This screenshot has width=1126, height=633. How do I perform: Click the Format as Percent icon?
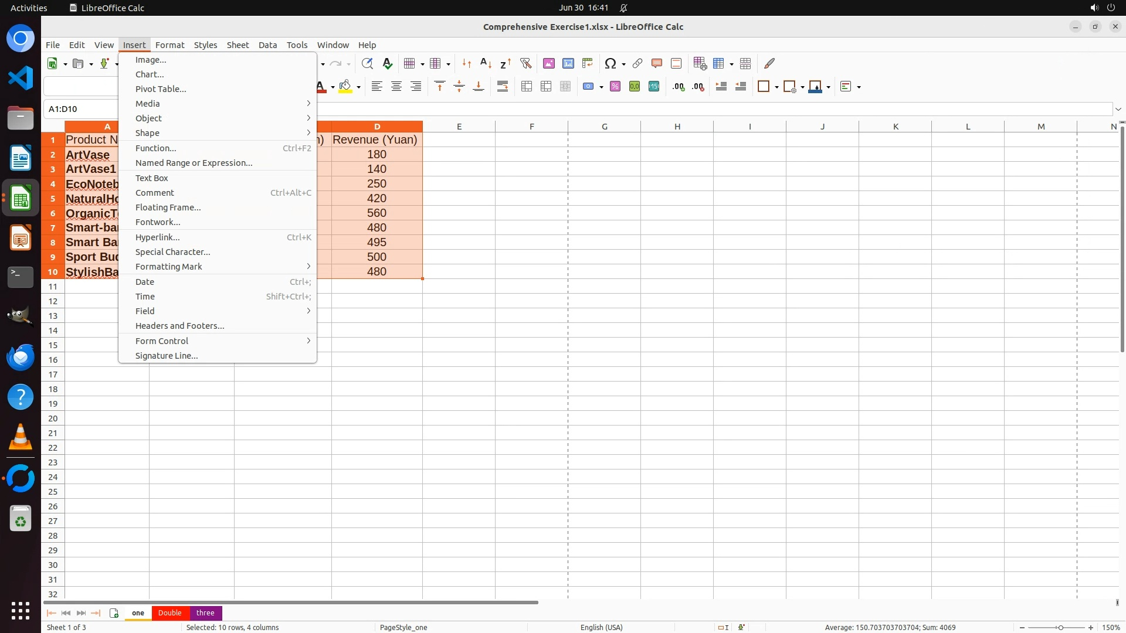pos(615,86)
